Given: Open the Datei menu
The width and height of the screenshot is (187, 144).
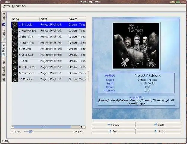Looking at the screenshot, I should click(6, 6).
